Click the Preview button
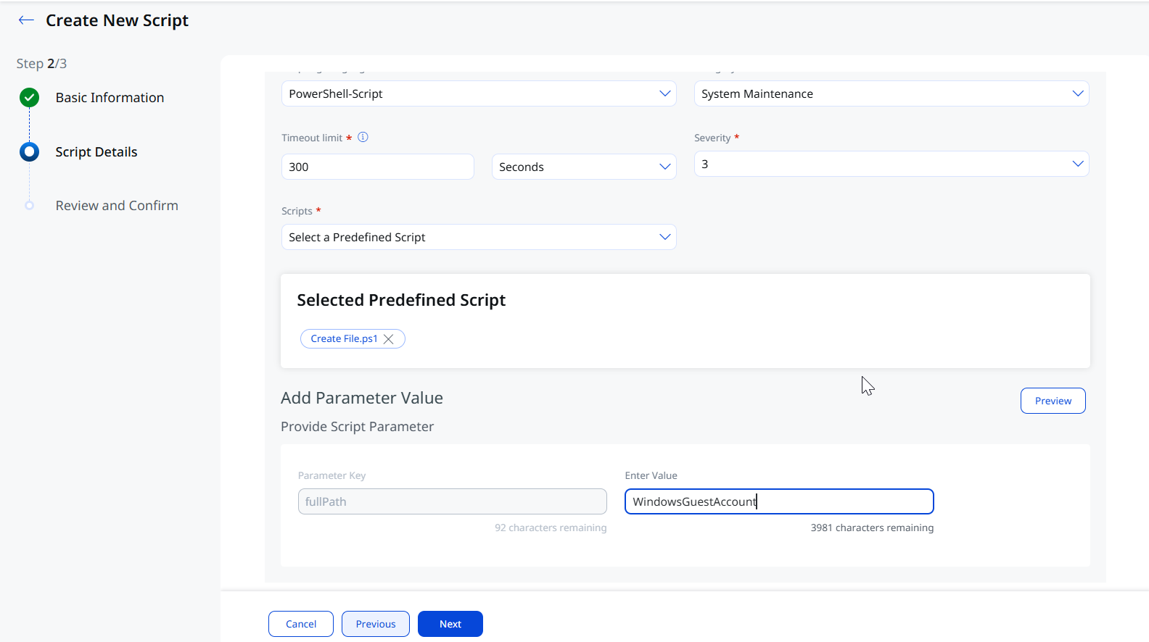This screenshot has width=1149, height=642. point(1053,401)
